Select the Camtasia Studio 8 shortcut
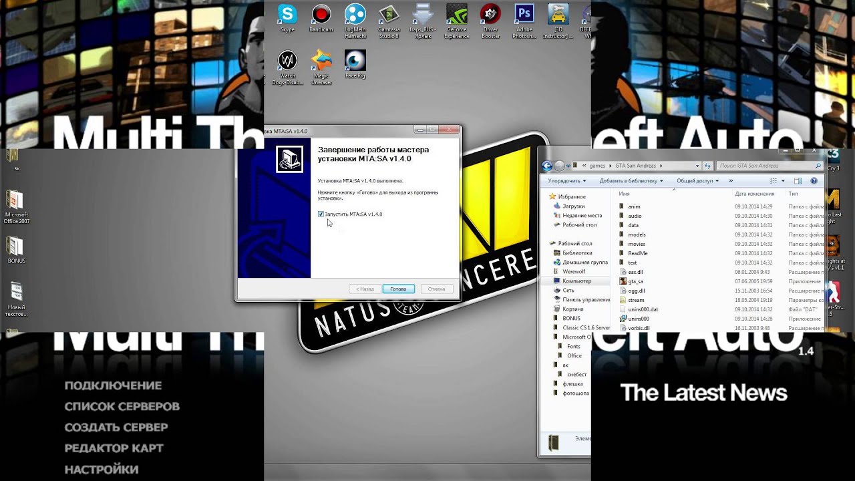 389,21
